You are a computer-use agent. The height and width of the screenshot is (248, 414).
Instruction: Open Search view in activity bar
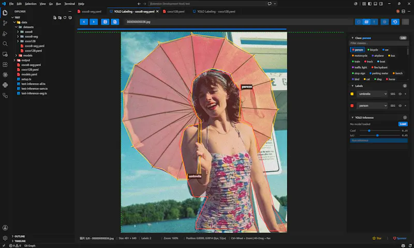(x=5, y=44)
